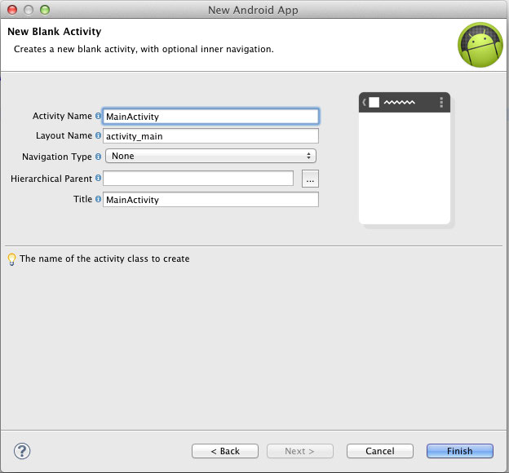Finish creating the Android app
The width and height of the screenshot is (509, 473).
(460, 451)
